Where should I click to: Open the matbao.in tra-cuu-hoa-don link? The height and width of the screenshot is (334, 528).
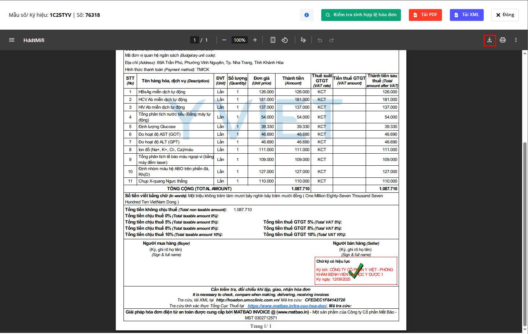[287, 306]
